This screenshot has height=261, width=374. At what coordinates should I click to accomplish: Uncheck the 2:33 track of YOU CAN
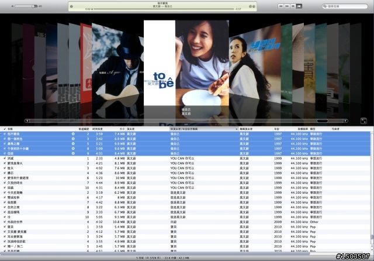[x=5, y=159]
